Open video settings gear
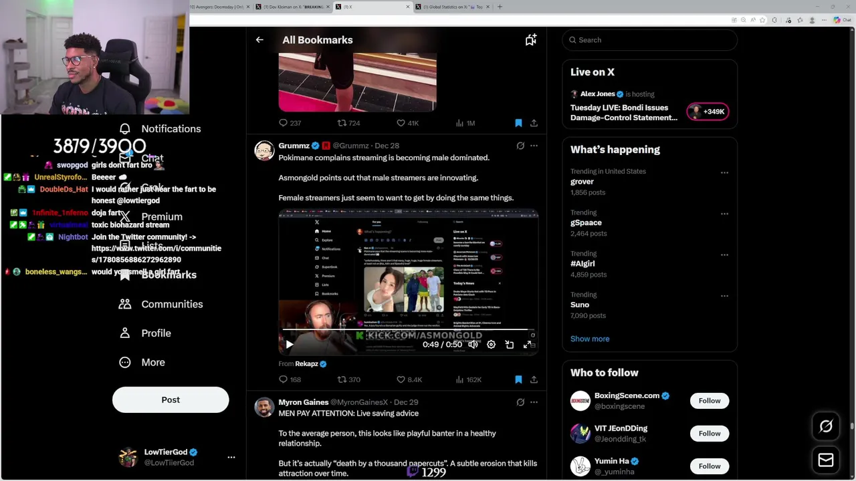This screenshot has width=856, height=481. [491, 345]
